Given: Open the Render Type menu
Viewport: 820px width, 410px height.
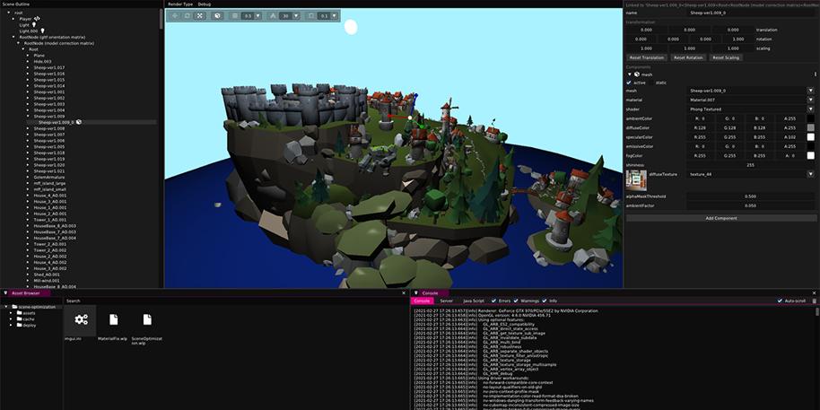Looking at the screenshot, I should [x=180, y=4].
